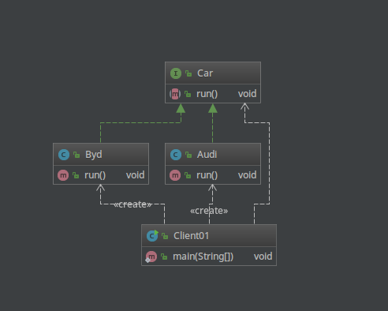This screenshot has height=311, width=388.
Task: Click the green lock icon in Byd's run() row
Action: (x=76, y=175)
